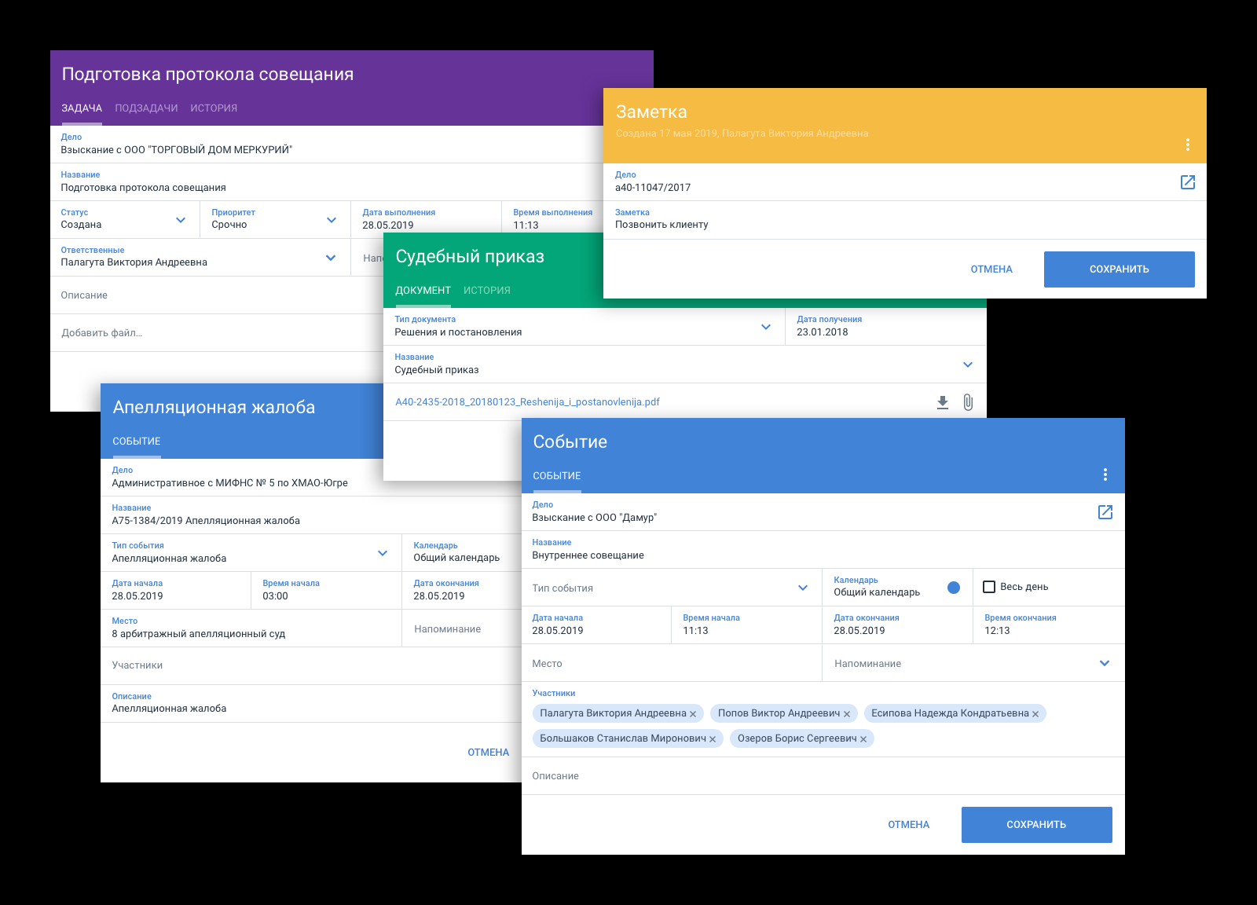Download the Reshenija_i_postanovlenija.pdf file

click(943, 402)
